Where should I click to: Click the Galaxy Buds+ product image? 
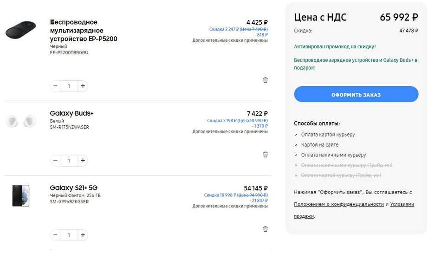(x=21, y=121)
